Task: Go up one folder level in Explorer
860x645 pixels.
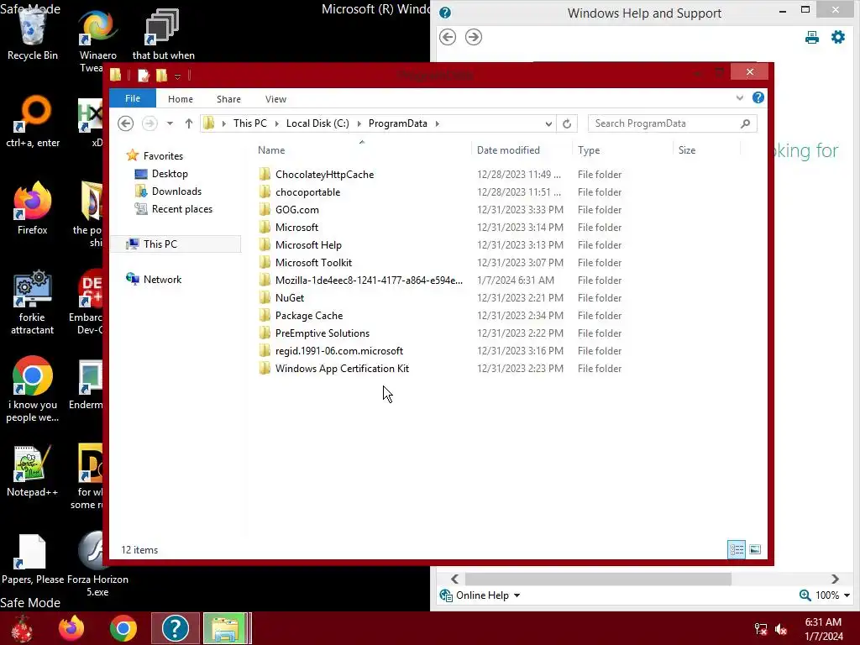Action: (x=189, y=123)
